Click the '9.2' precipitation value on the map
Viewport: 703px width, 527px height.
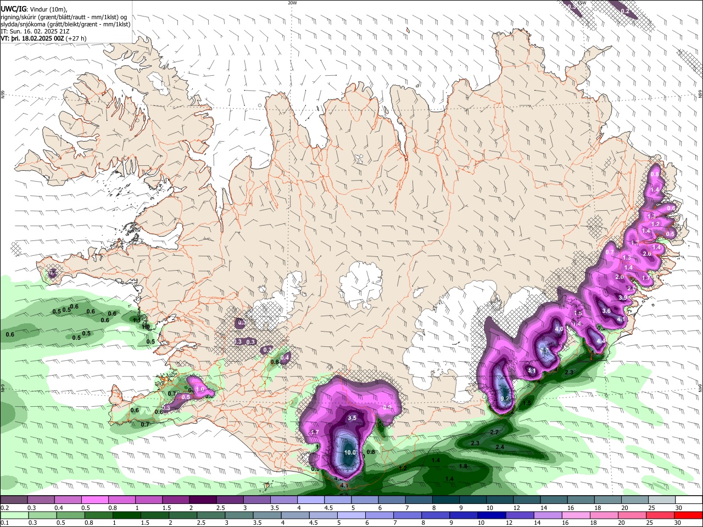point(506,399)
